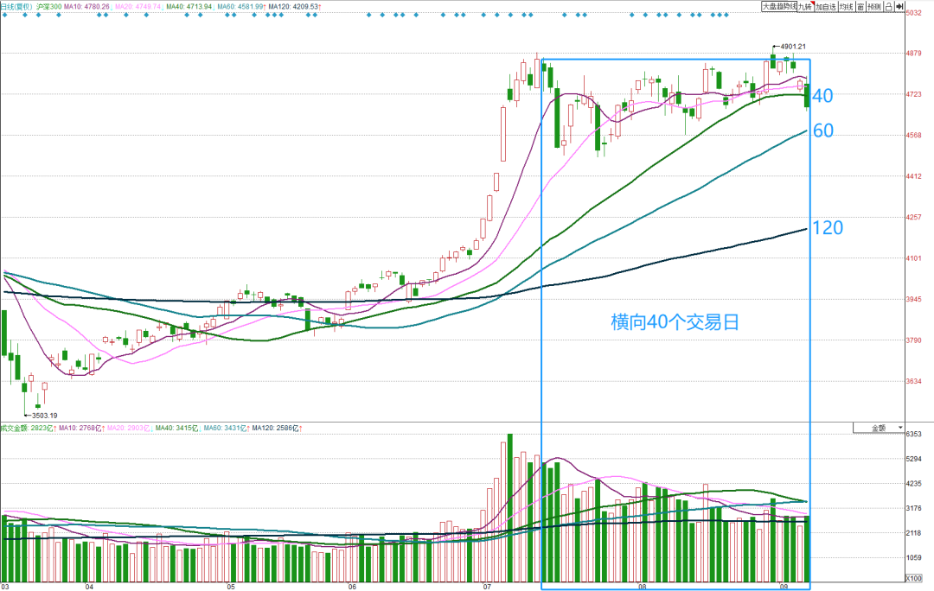
Task: Toggle the 均线 moving averages button
Action: [847, 7]
